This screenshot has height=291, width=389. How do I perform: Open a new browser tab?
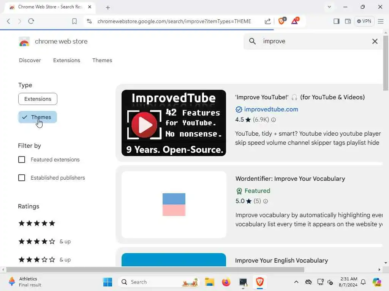click(x=108, y=8)
